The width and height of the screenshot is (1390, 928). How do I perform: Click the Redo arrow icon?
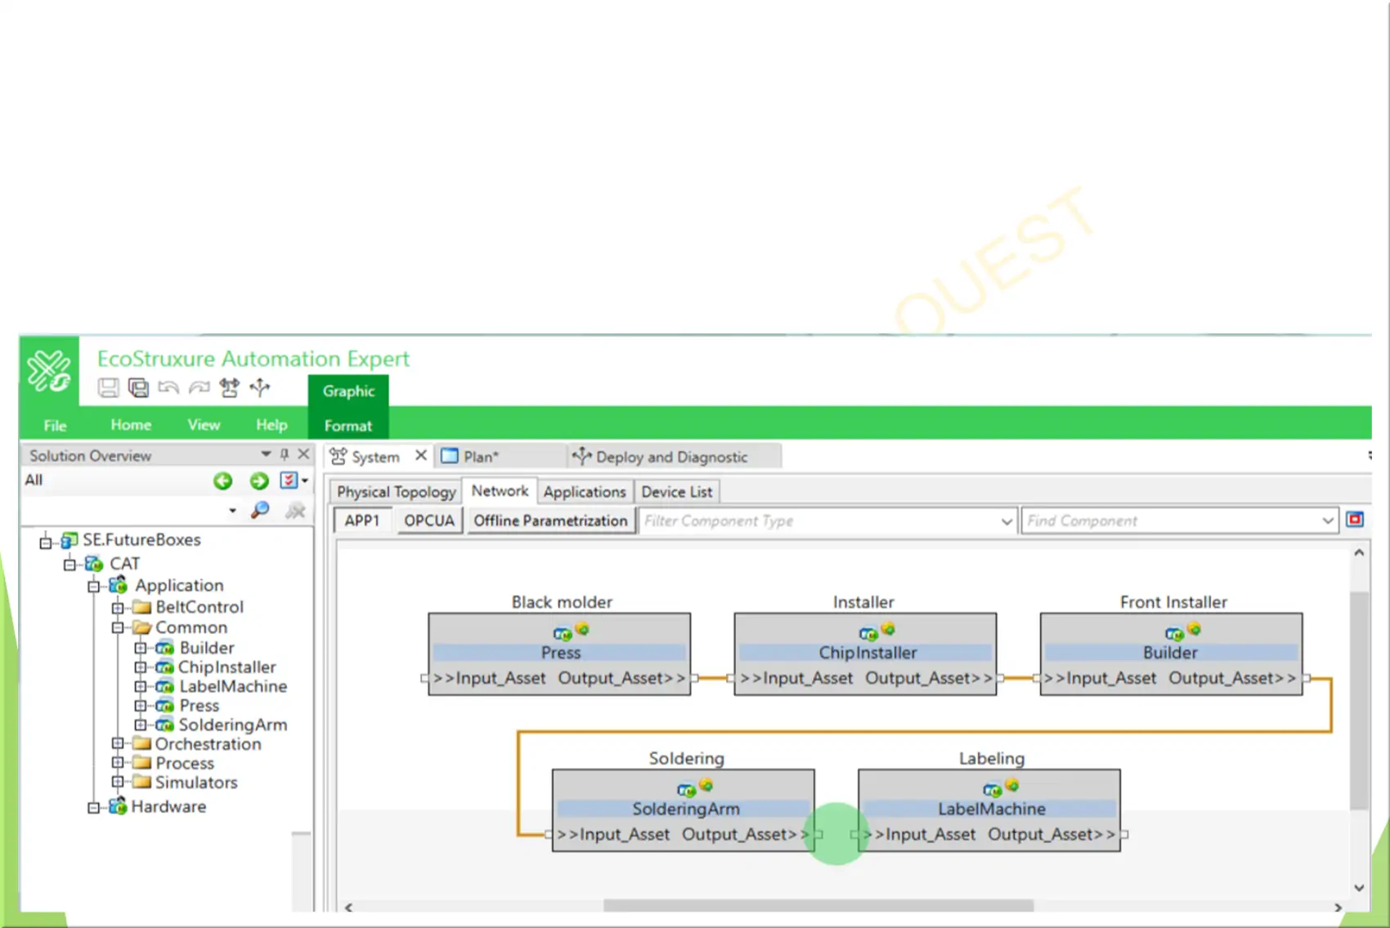pos(199,388)
